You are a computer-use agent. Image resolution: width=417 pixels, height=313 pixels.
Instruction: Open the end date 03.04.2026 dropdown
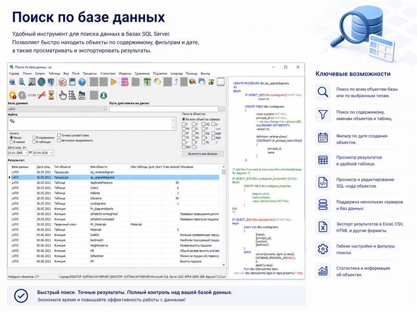pos(51,153)
